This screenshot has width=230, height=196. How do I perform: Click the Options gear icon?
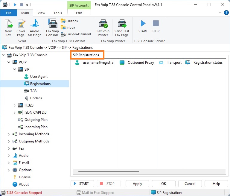click(x=15, y=170)
